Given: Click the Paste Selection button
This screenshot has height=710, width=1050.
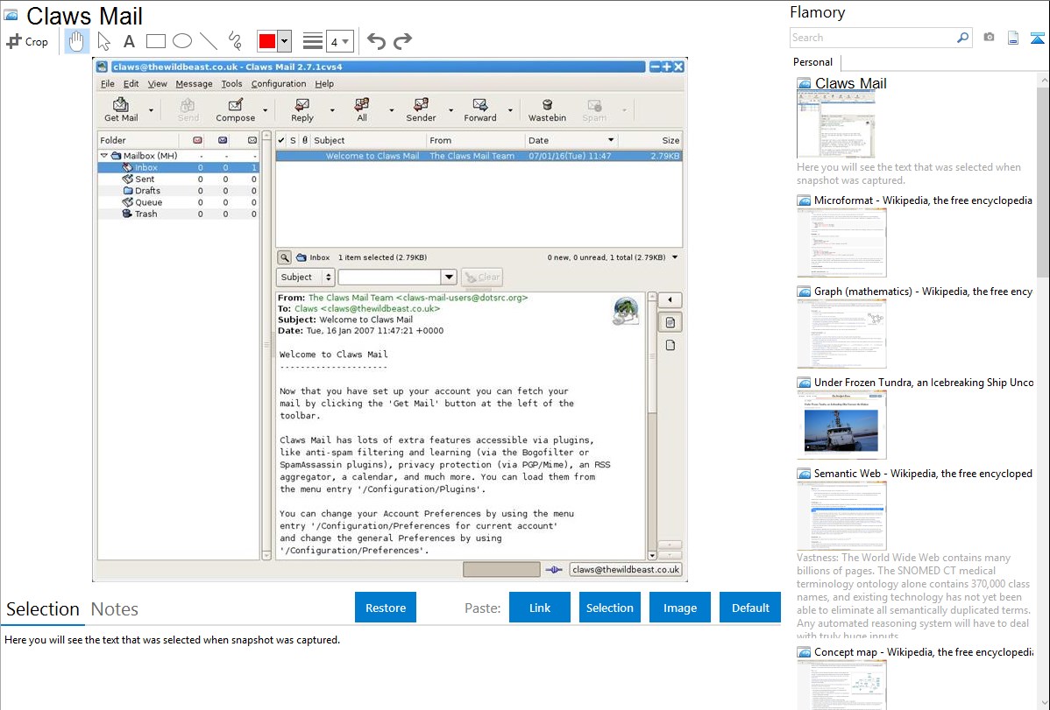Looking at the screenshot, I should tap(609, 608).
